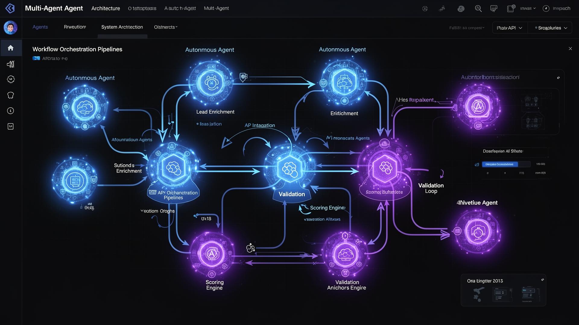
Task: Open the chat bubble sidebar icon
Action: [x=11, y=95]
